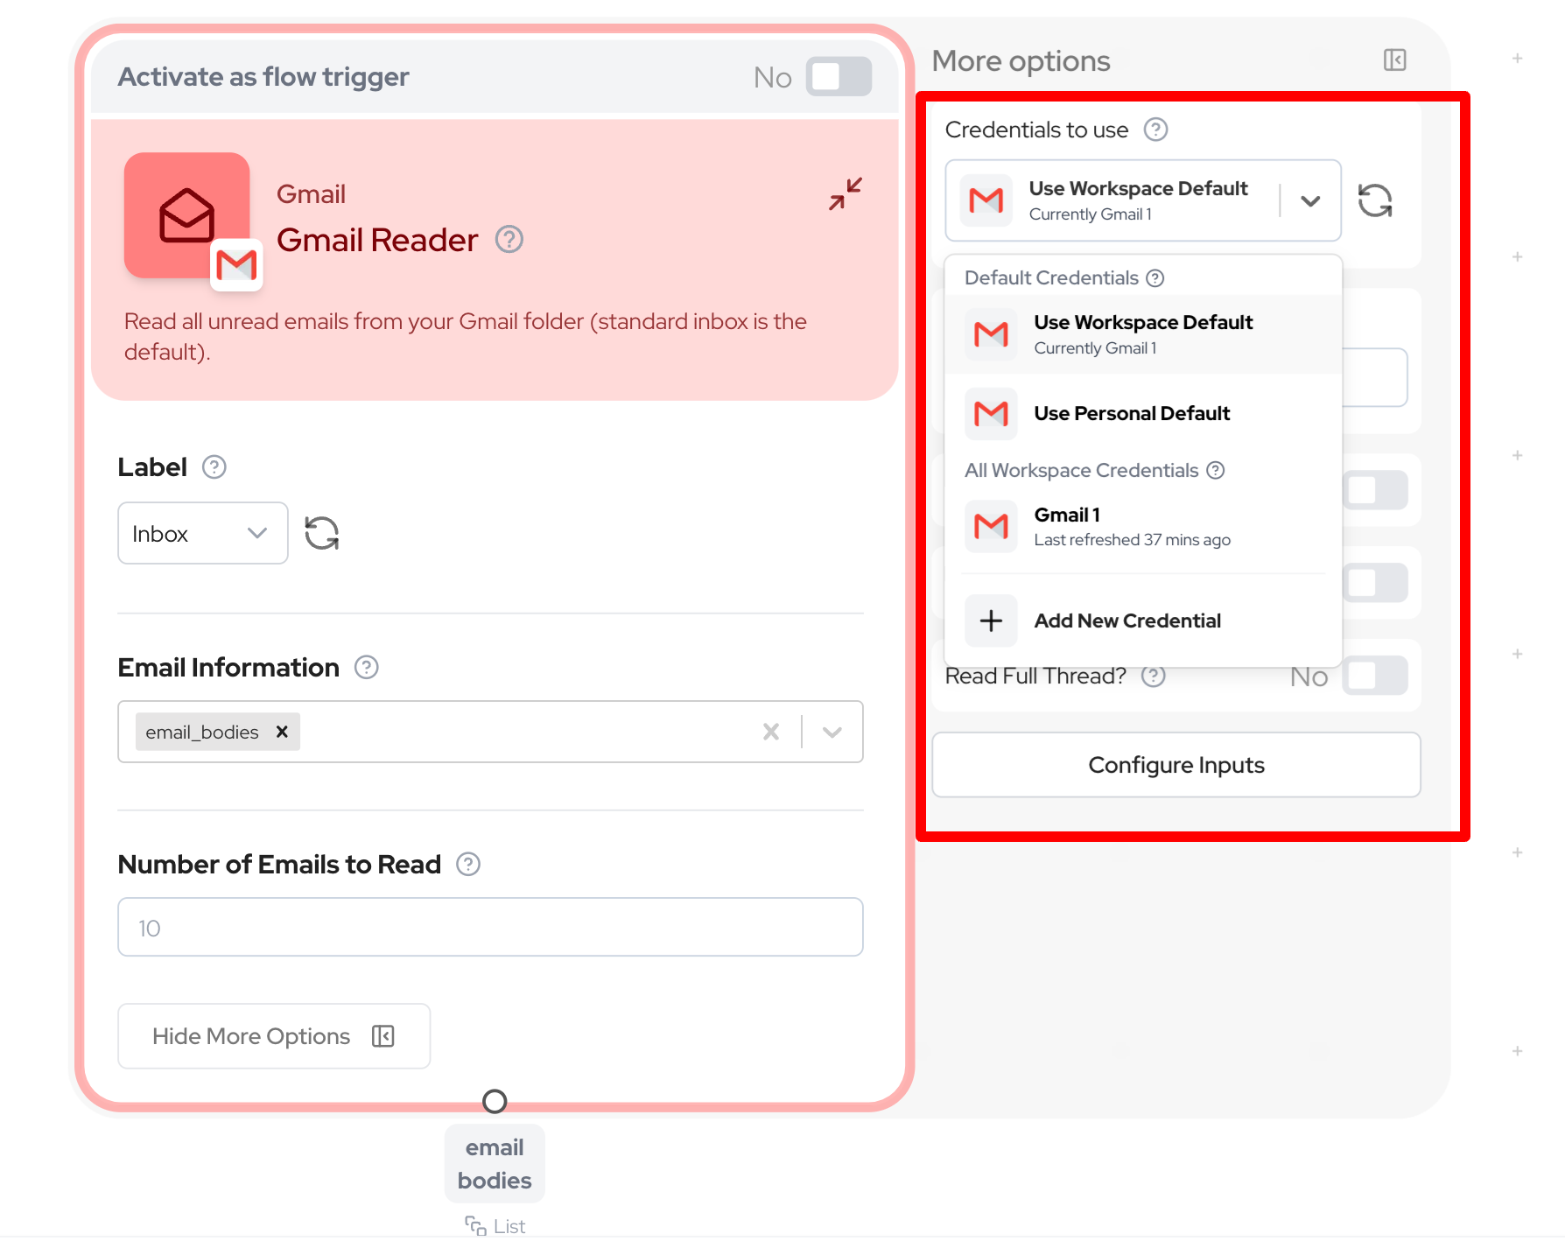Choose the Gmail 1 credential
The height and width of the screenshot is (1241, 1565).
1143,526
